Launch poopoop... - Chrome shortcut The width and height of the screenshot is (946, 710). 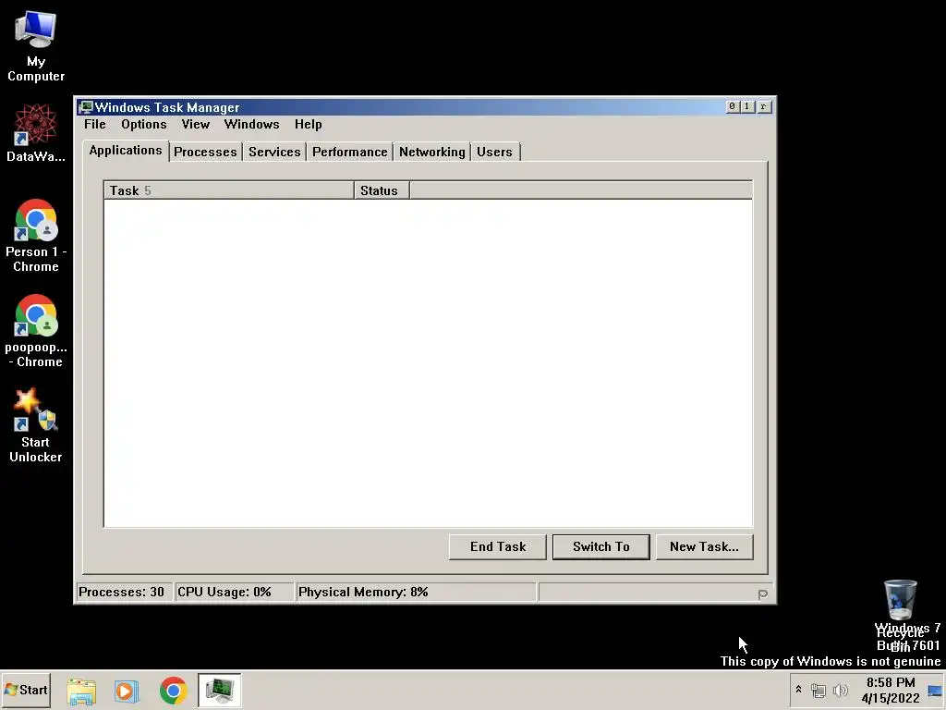point(36,331)
